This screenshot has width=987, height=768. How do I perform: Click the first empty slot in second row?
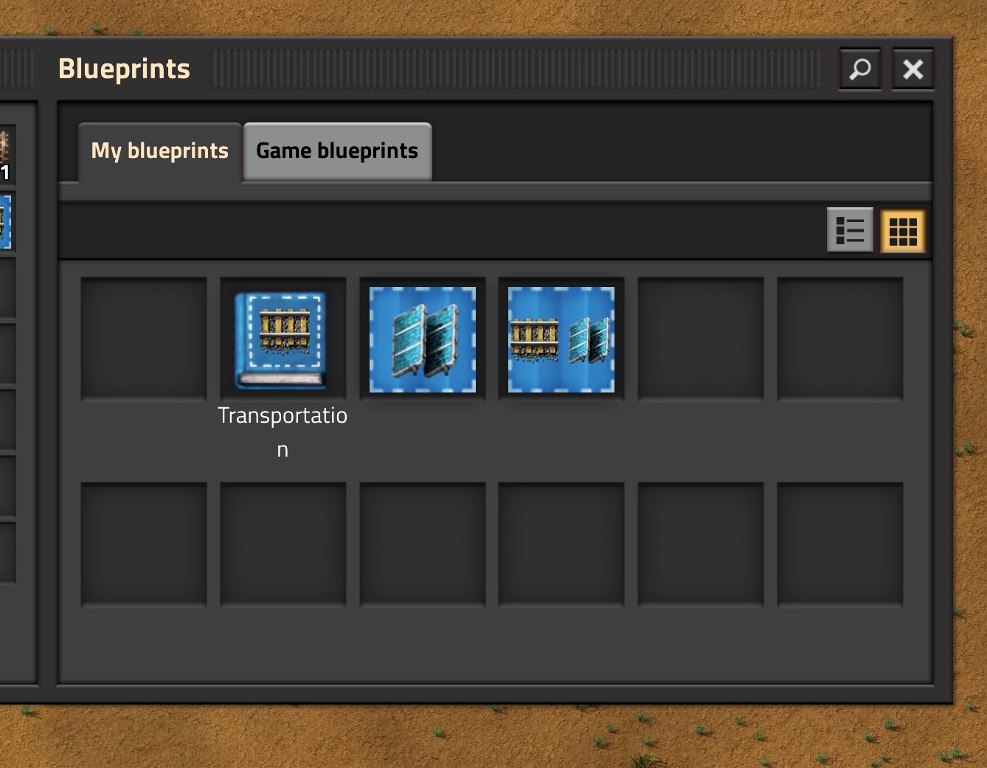[144, 545]
